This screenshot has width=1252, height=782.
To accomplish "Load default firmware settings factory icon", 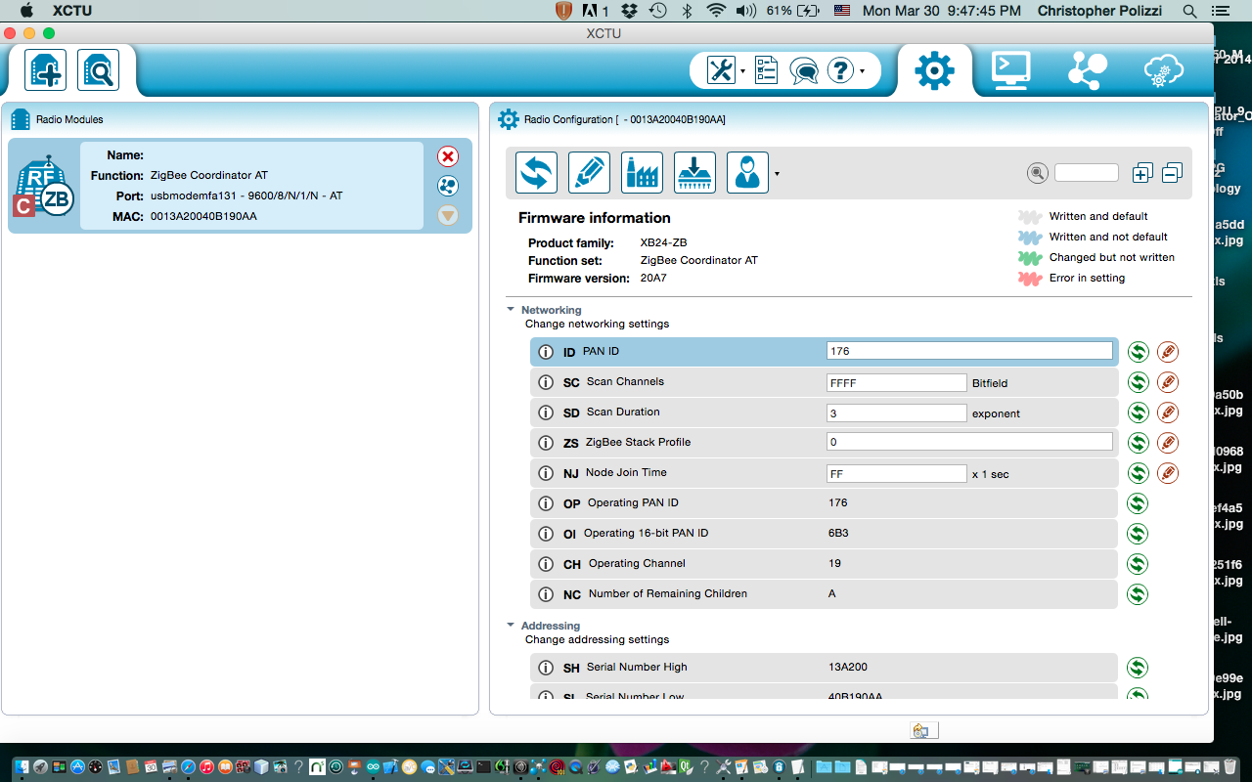I will click(642, 173).
